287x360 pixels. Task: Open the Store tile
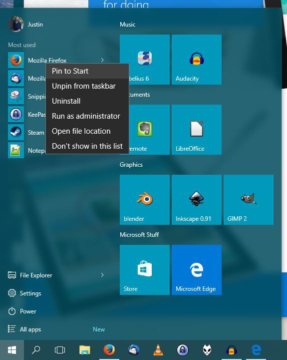[x=145, y=270]
